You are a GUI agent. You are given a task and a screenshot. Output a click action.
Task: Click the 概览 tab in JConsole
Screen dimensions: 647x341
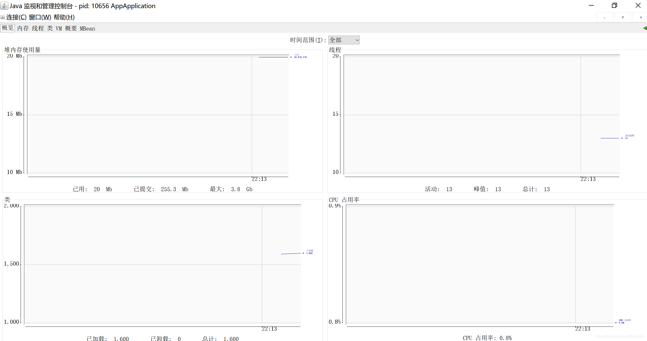click(x=8, y=28)
